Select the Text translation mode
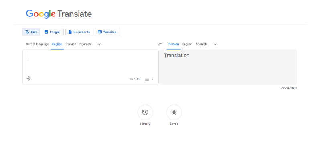 coord(31,32)
